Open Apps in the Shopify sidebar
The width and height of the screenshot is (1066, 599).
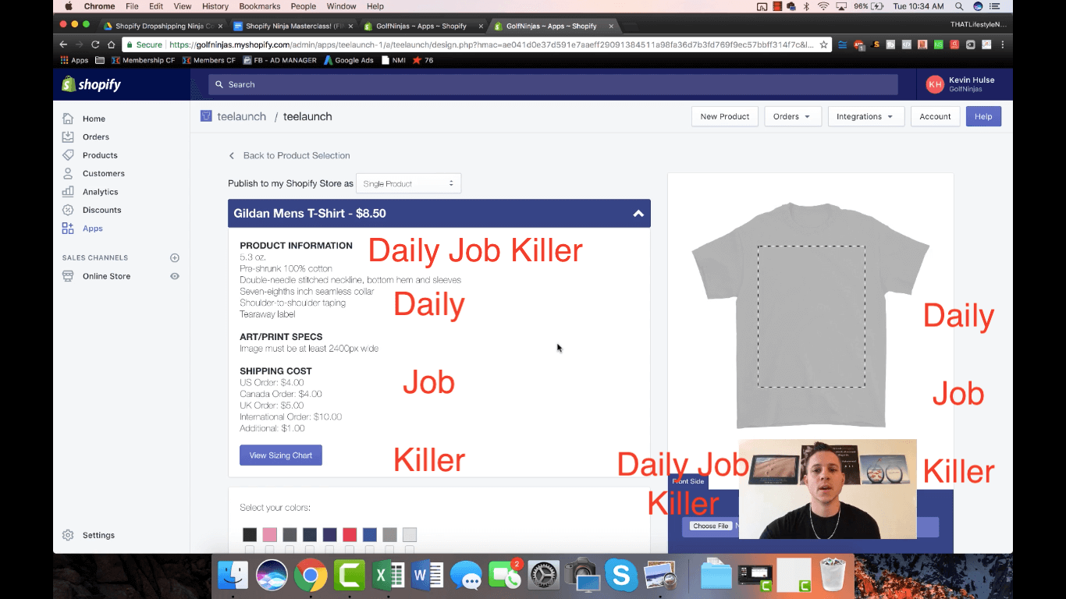pyautogui.click(x=92, y=229)
